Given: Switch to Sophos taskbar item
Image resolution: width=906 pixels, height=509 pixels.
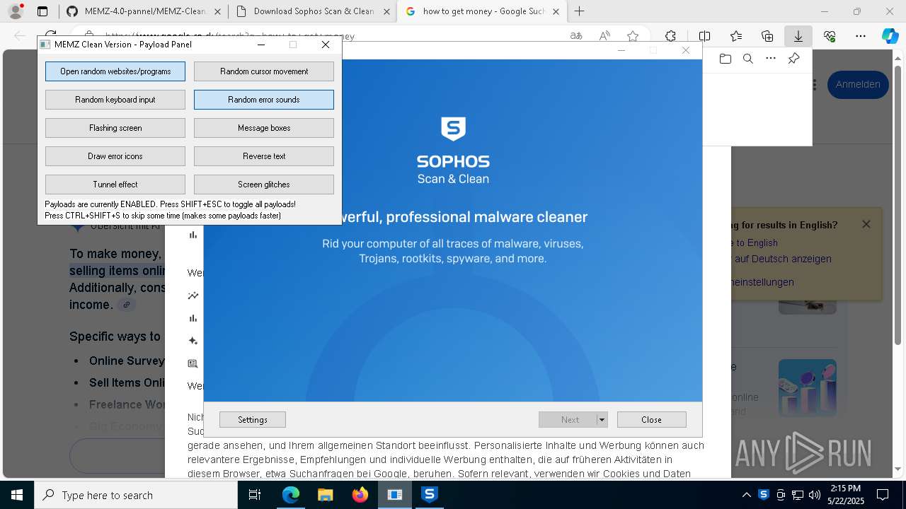Looking at the screenshot, I should point(430,495).
